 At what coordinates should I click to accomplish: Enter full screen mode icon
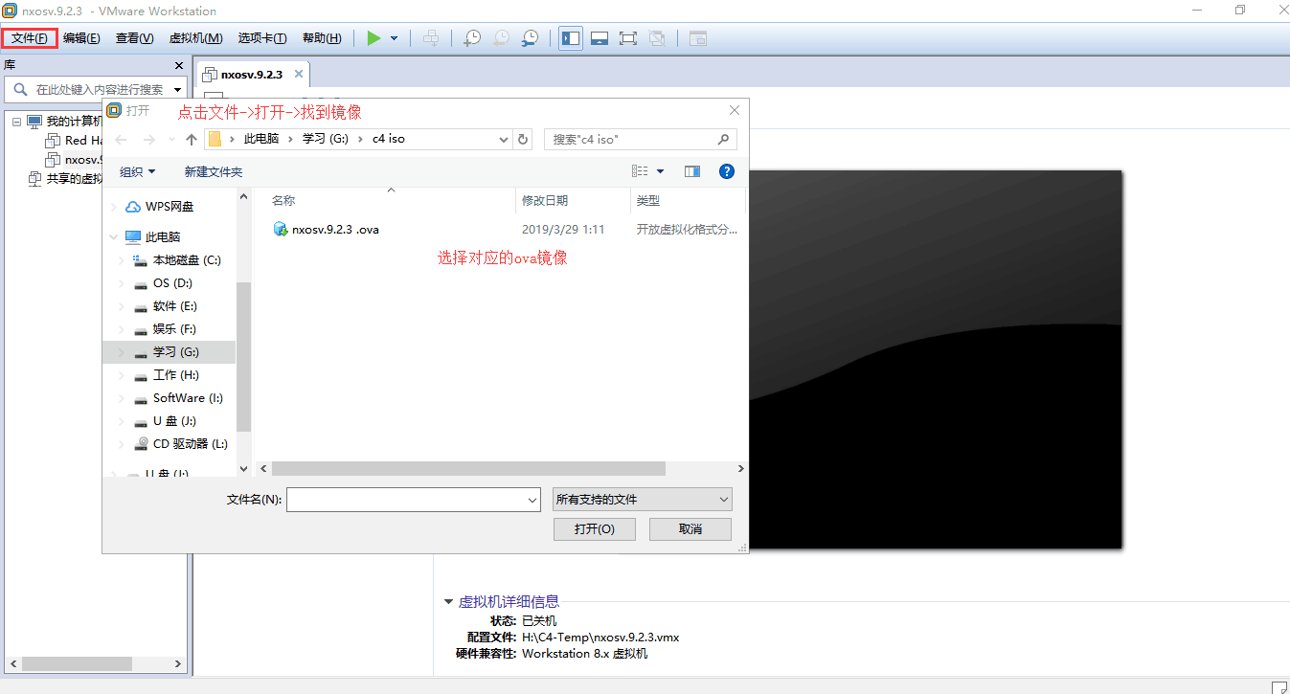pyautogui.click(x=628, y=38)
